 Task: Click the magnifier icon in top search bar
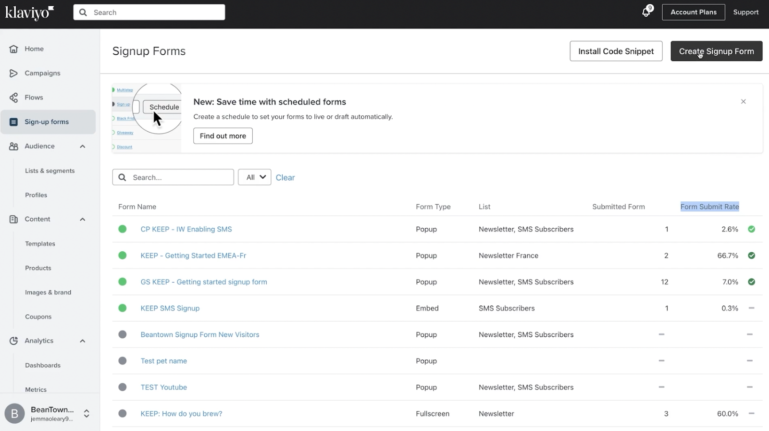pyautogui.click(x=83, y=12)
